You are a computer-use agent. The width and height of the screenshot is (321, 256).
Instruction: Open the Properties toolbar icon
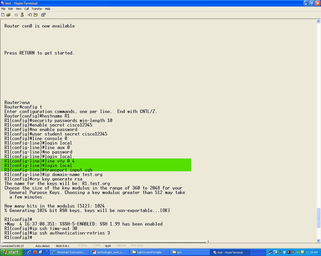43,15
